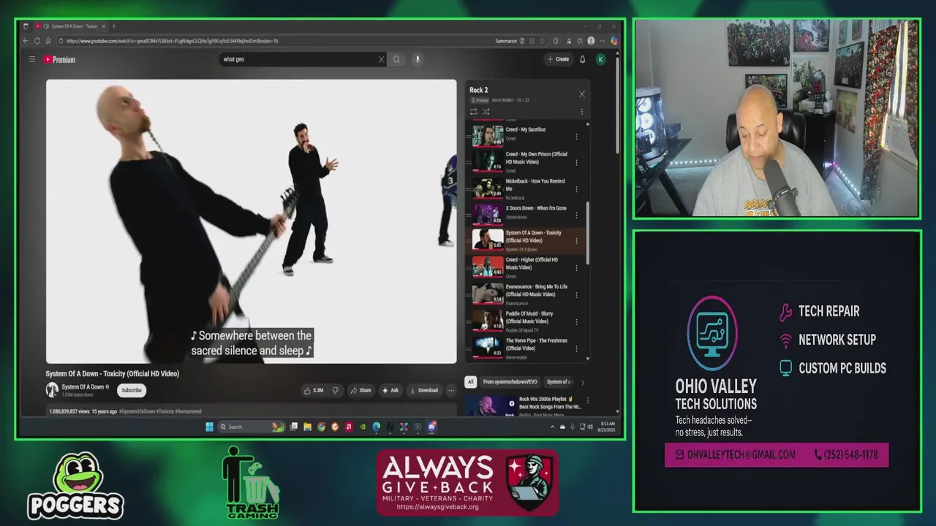936x526 pixels.
Task: Open Kevin Walker playlist owner link
Action: click(x=502, y=100)
